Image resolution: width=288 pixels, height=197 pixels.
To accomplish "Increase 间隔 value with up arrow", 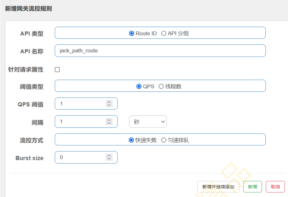I will pyautogui.click(x=109, y=120).
